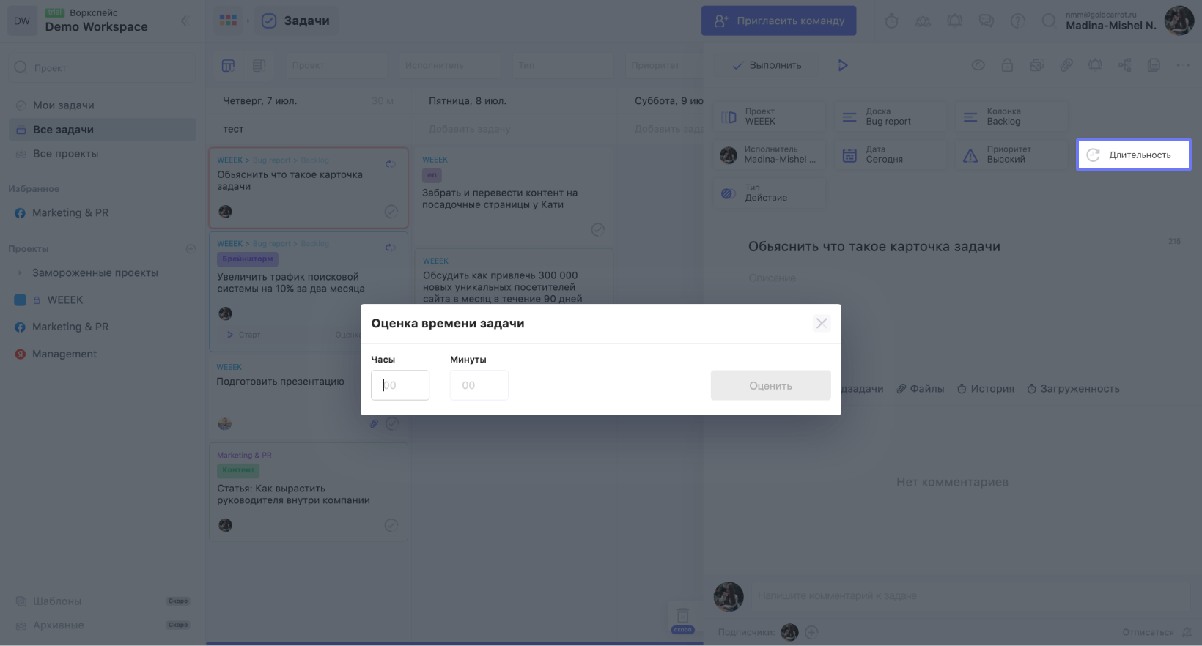Switch to the Файлы tab
The image size is (1202, 646).
point(921,389)
